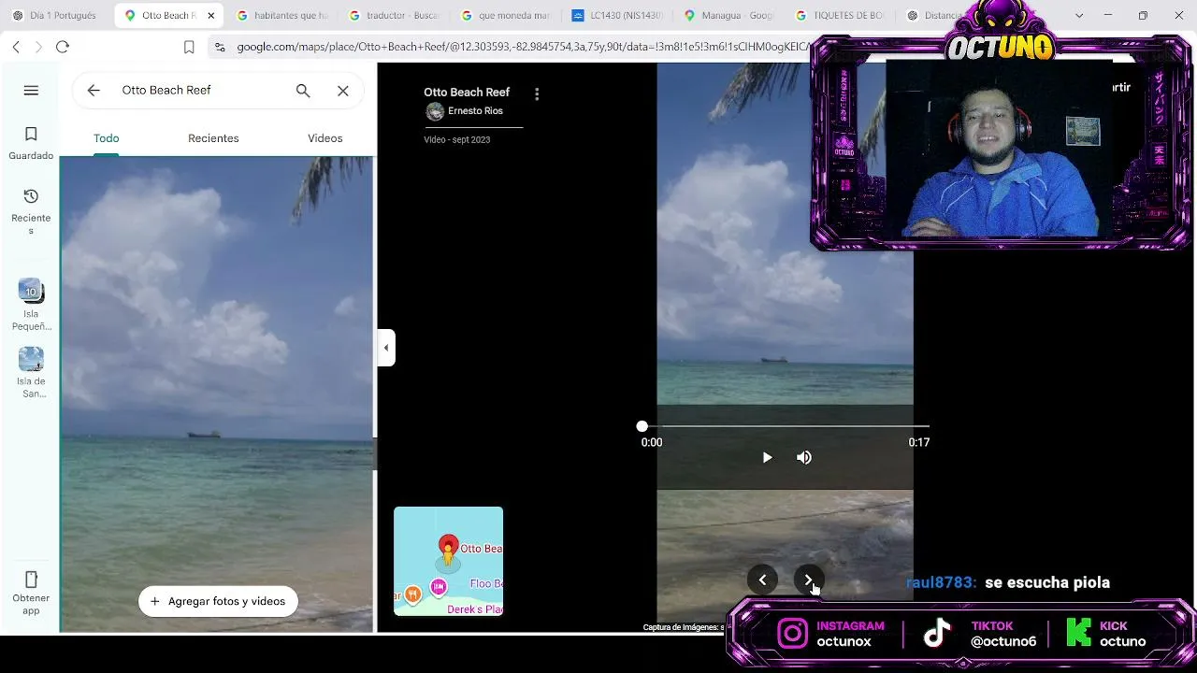Switch to que moneda browser tab
Image resolution: width=1197 pixels, height=673 pixels.
[506, 16]
